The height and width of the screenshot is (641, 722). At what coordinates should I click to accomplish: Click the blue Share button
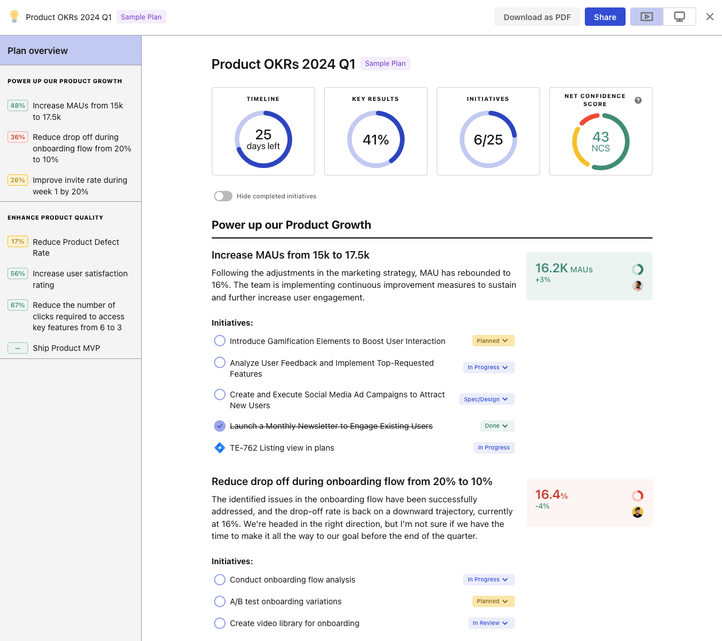[x=604, y=17]
